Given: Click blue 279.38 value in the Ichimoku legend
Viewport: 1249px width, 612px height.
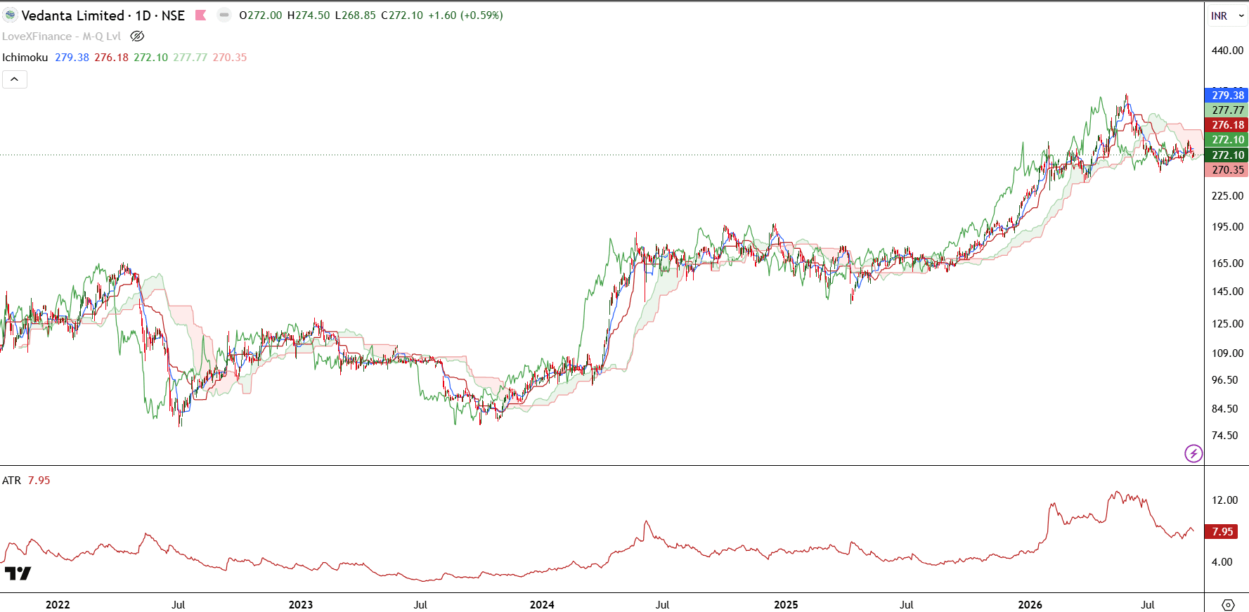Looking at the screenshot, I should pos(72,58).
